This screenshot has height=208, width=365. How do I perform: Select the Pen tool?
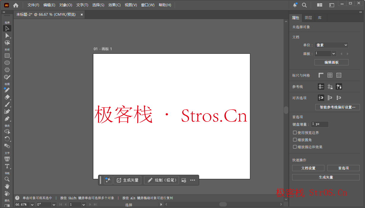pyautogui.click(x=7, y=119)
